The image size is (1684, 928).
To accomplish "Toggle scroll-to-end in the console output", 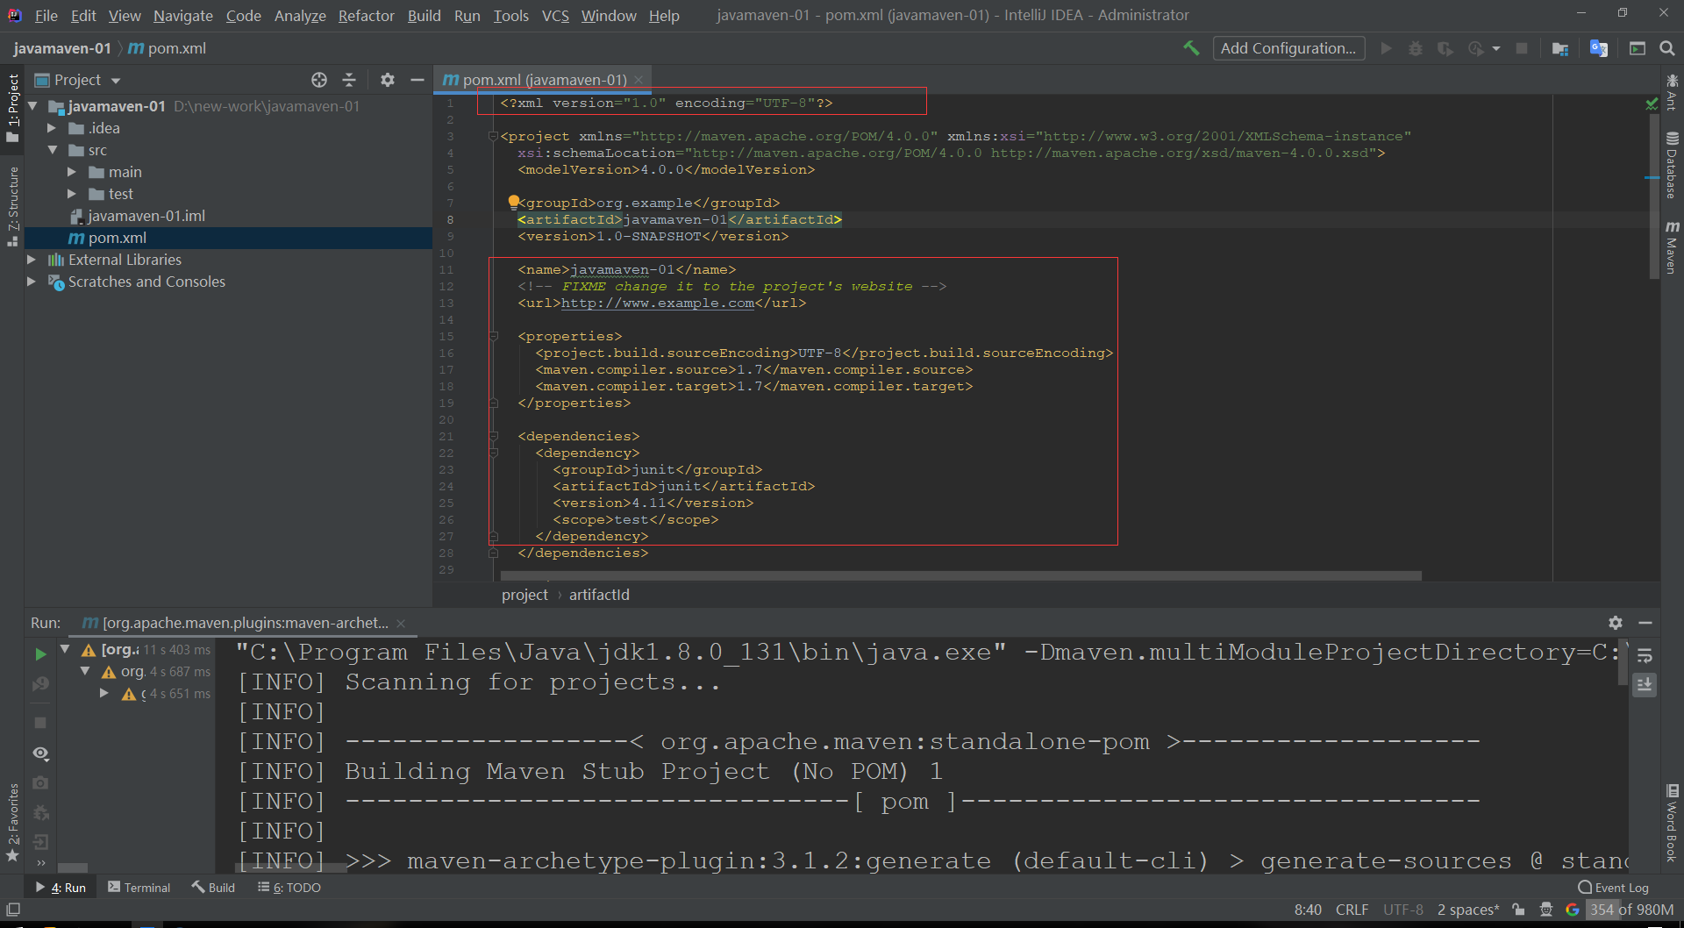I will click(1645, 685).
